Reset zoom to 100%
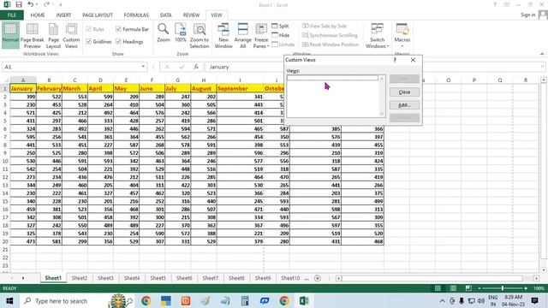 click(181, 33)
